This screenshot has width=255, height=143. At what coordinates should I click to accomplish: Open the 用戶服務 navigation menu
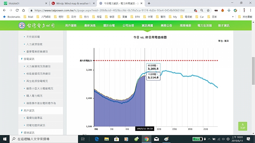click(x=71, y=25)
